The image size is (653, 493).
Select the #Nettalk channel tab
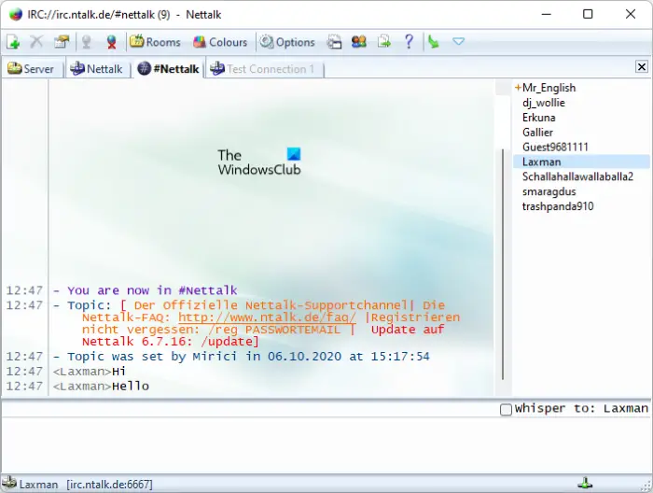[x=168, y=69]
